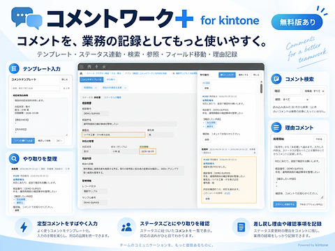Click the テンプレート入力 list icon
Screen dimensions: 335x251
point(14,68)
